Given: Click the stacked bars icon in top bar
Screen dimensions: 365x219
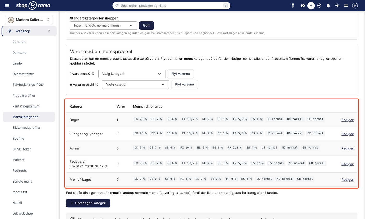Looking at the screenshot, I should (x=346, y=5).
